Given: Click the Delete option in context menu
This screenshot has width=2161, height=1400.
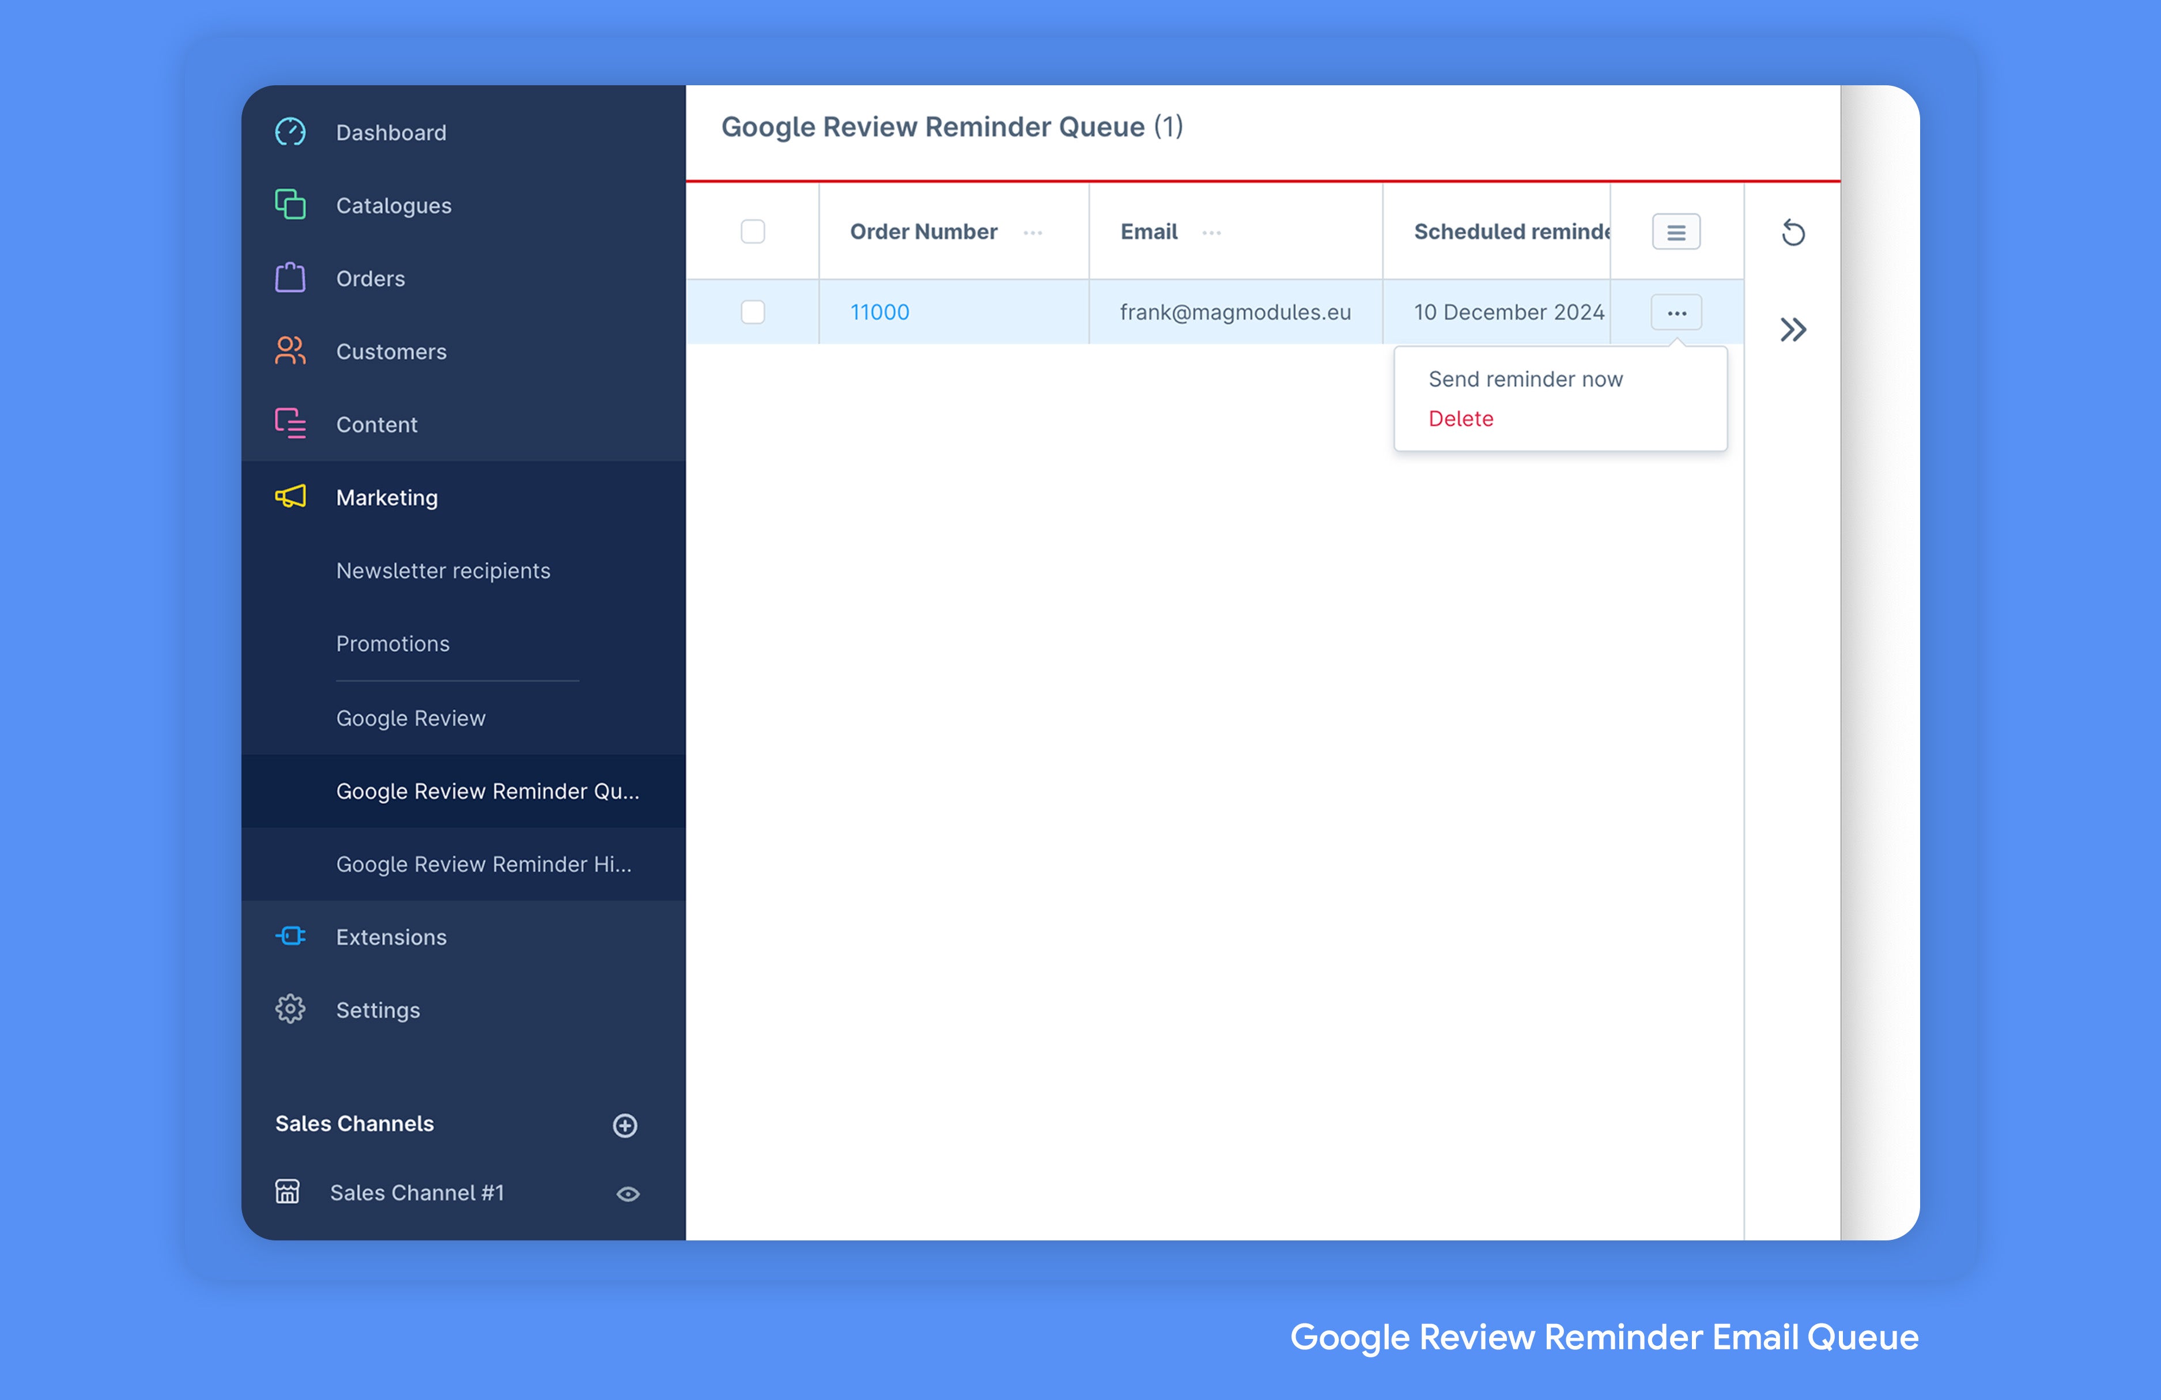Looking at the screenshot, I should (x=1460, y=417).
